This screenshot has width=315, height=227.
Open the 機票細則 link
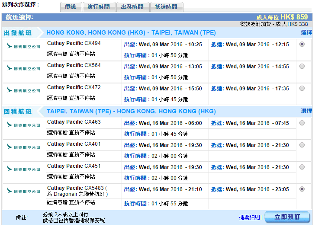[x=249, y=217]
